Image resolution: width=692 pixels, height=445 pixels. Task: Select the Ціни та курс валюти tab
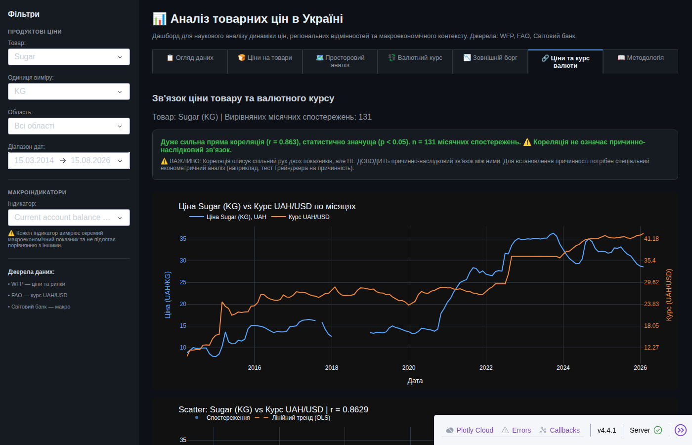pyautogui.click(x=565, y=62)
